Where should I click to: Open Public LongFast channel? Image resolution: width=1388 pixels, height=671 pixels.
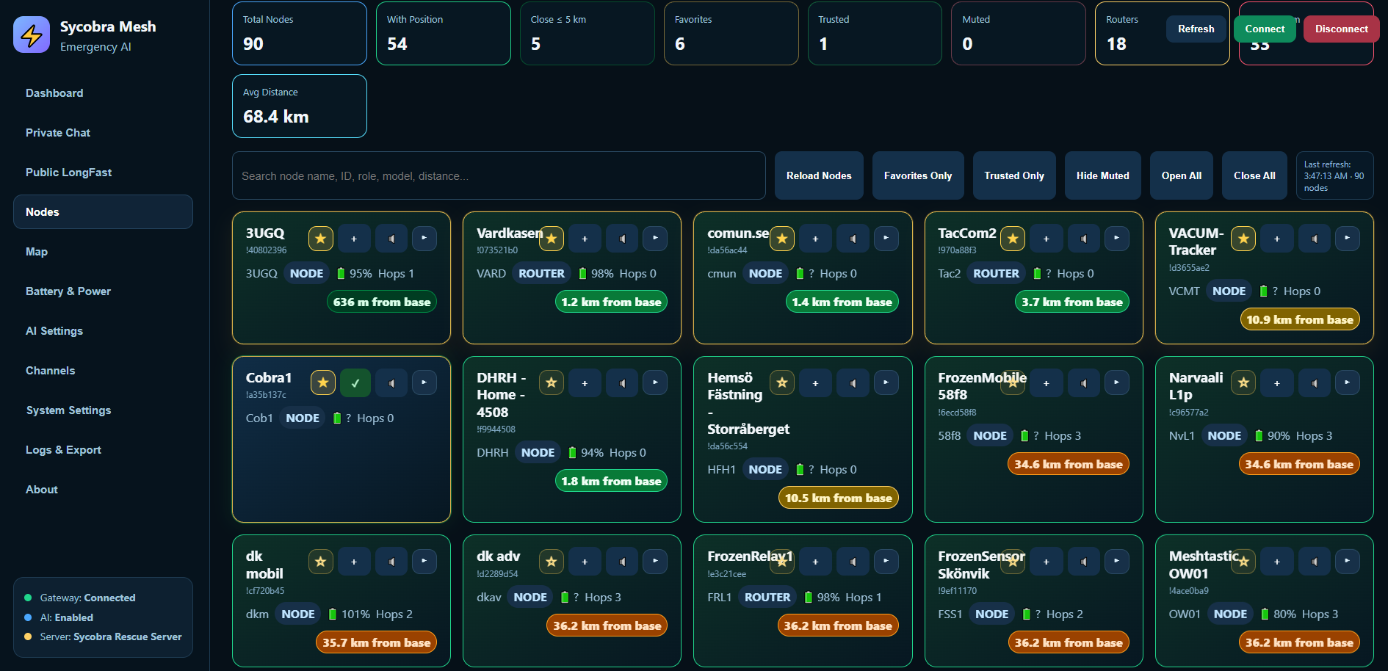click(x=103, y=173)
